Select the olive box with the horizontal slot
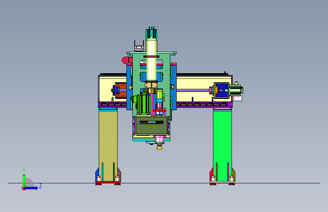 [x=151, y=125]
